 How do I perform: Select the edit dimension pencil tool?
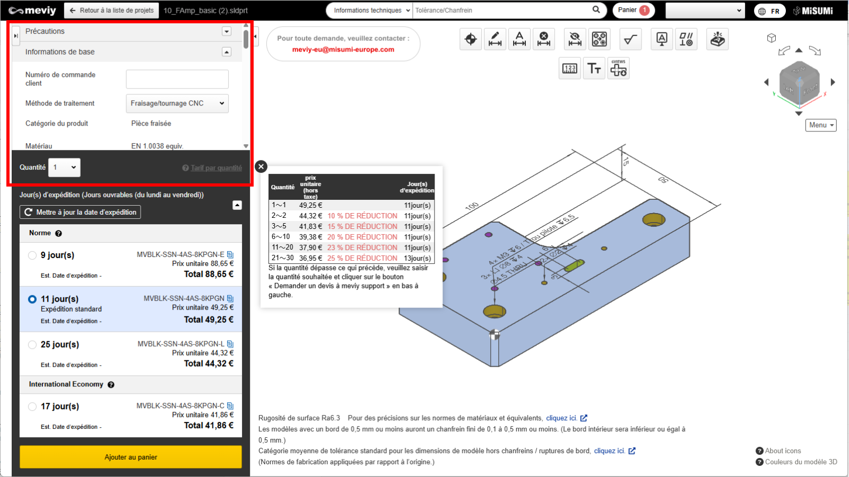pyautogui.click(x=495, y=39)
